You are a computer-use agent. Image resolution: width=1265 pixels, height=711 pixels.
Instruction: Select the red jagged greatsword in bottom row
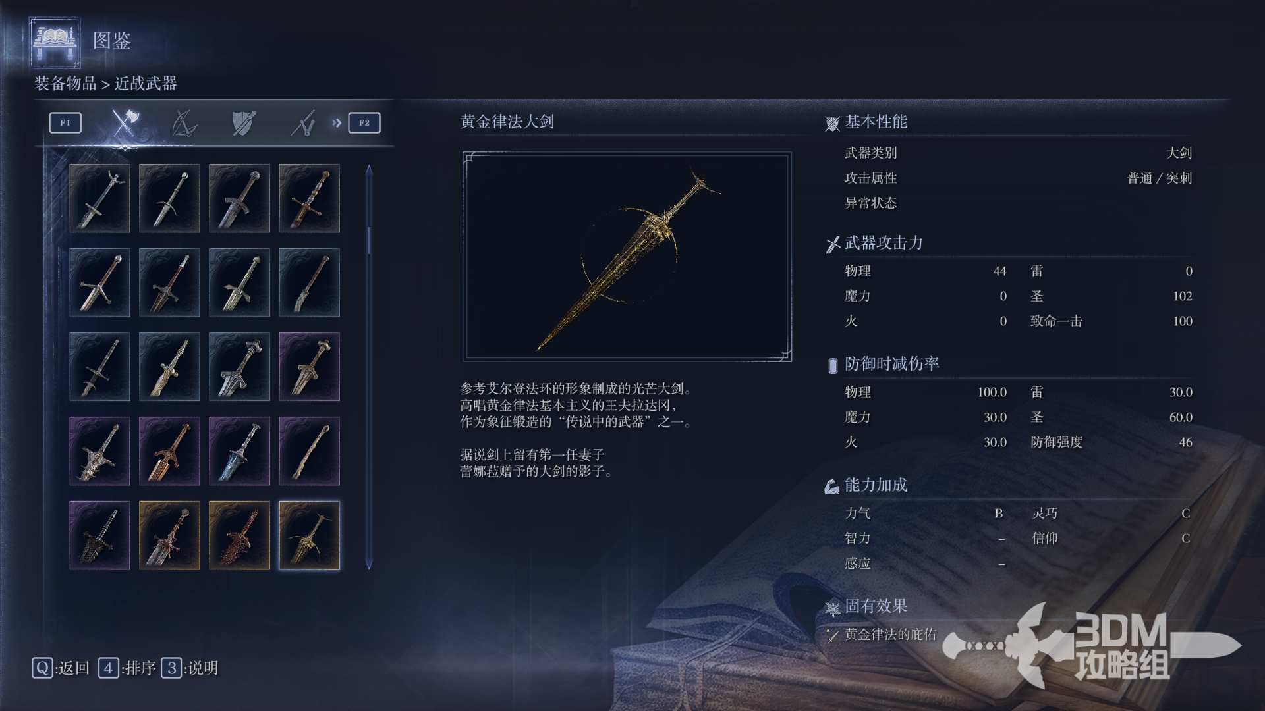click(x=239, y=535)
